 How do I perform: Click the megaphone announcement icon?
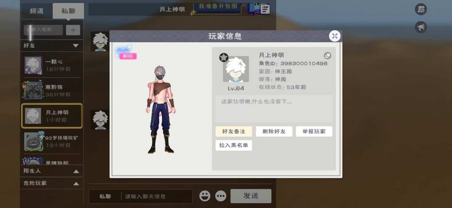(x=421, y=27)
